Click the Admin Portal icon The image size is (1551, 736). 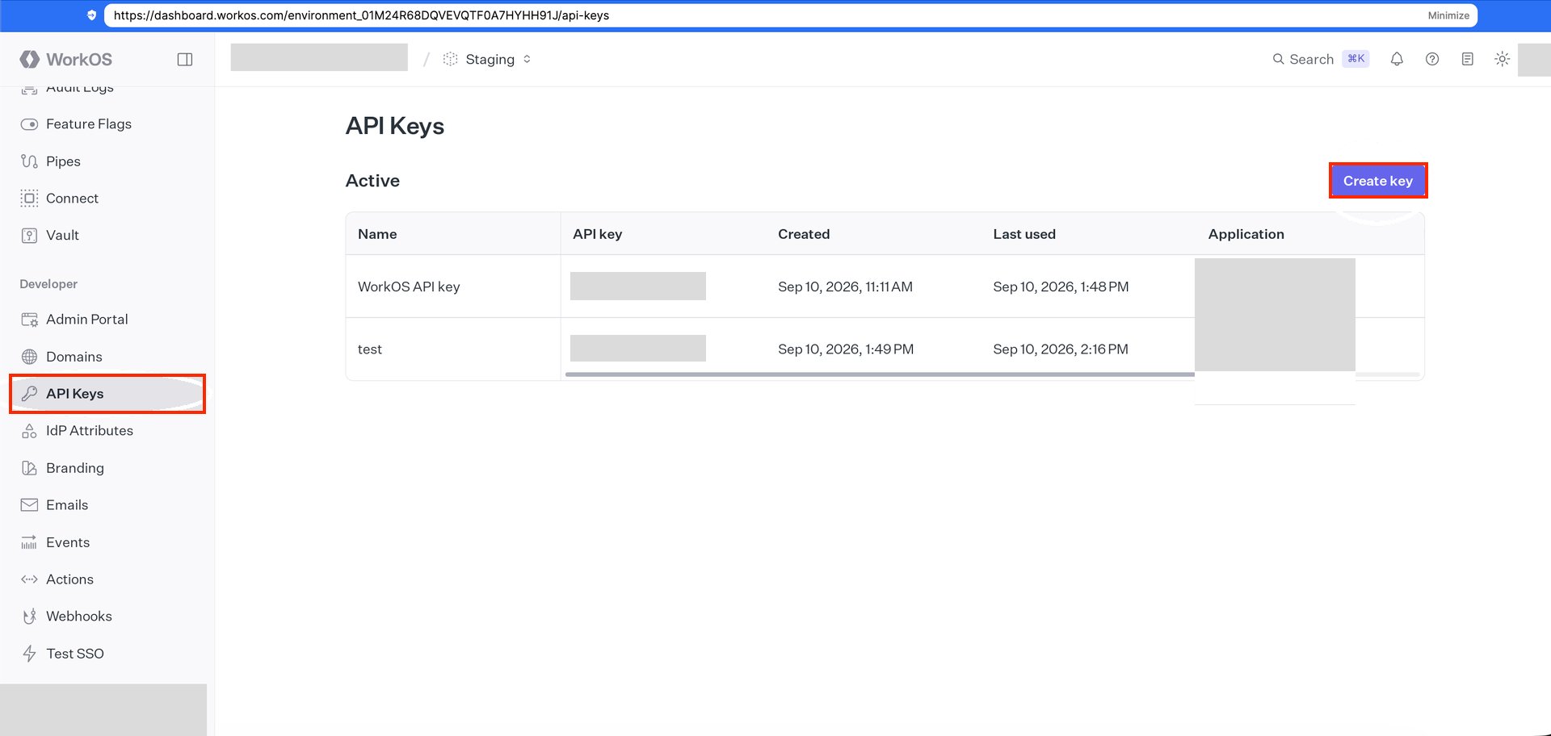click(x=29, y=320)
